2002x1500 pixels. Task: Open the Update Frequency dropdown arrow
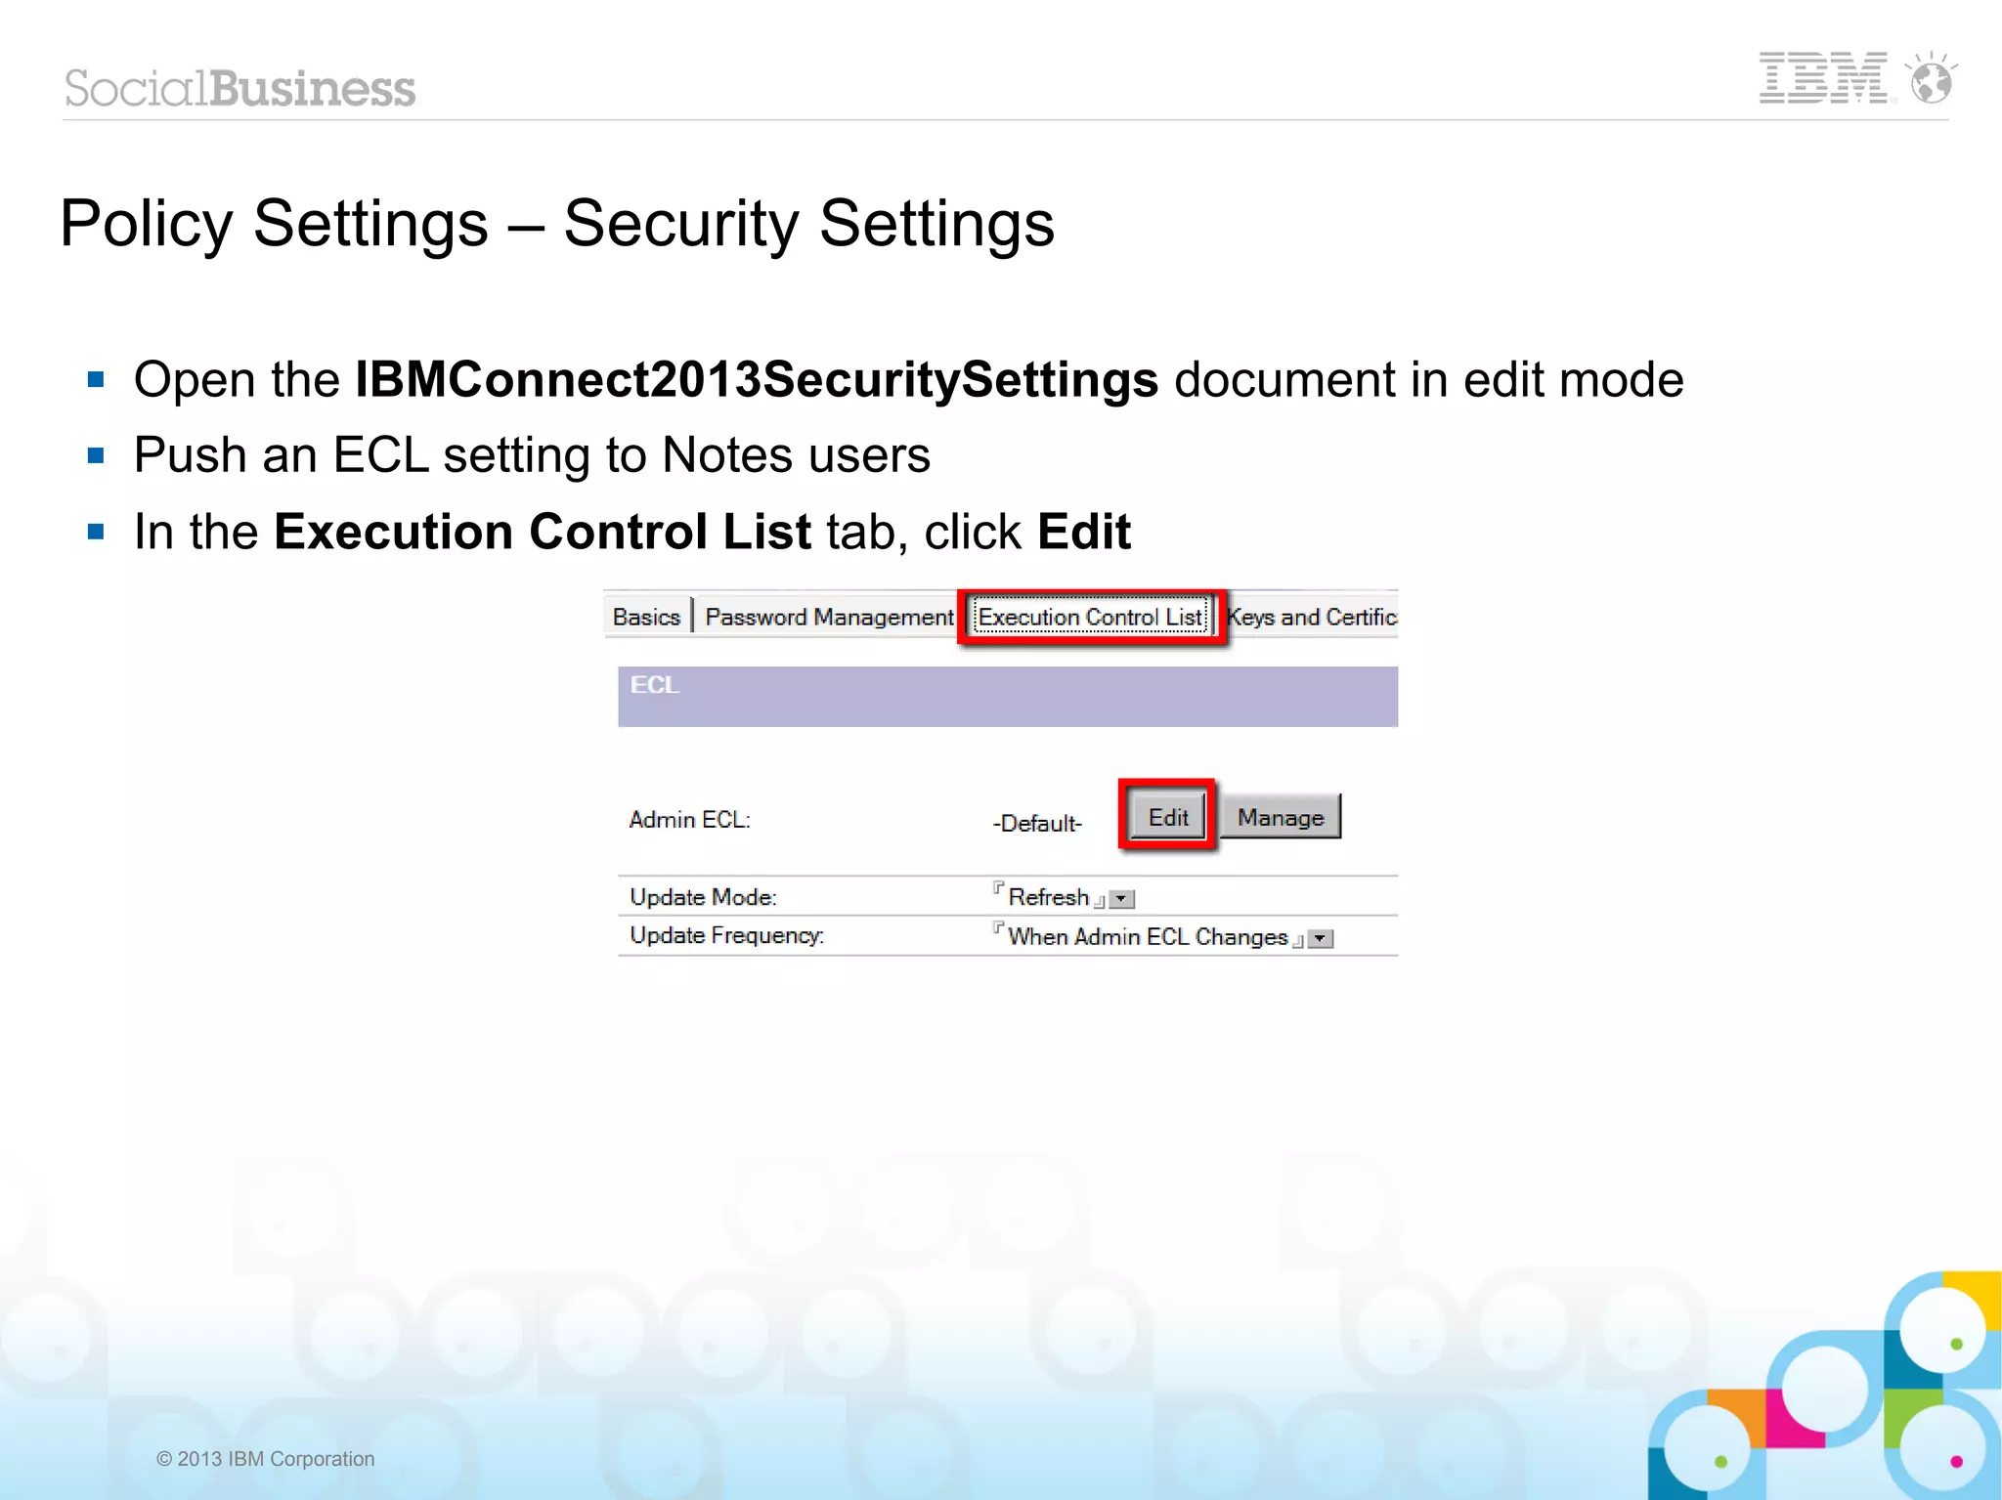[x=1321, y=938]
